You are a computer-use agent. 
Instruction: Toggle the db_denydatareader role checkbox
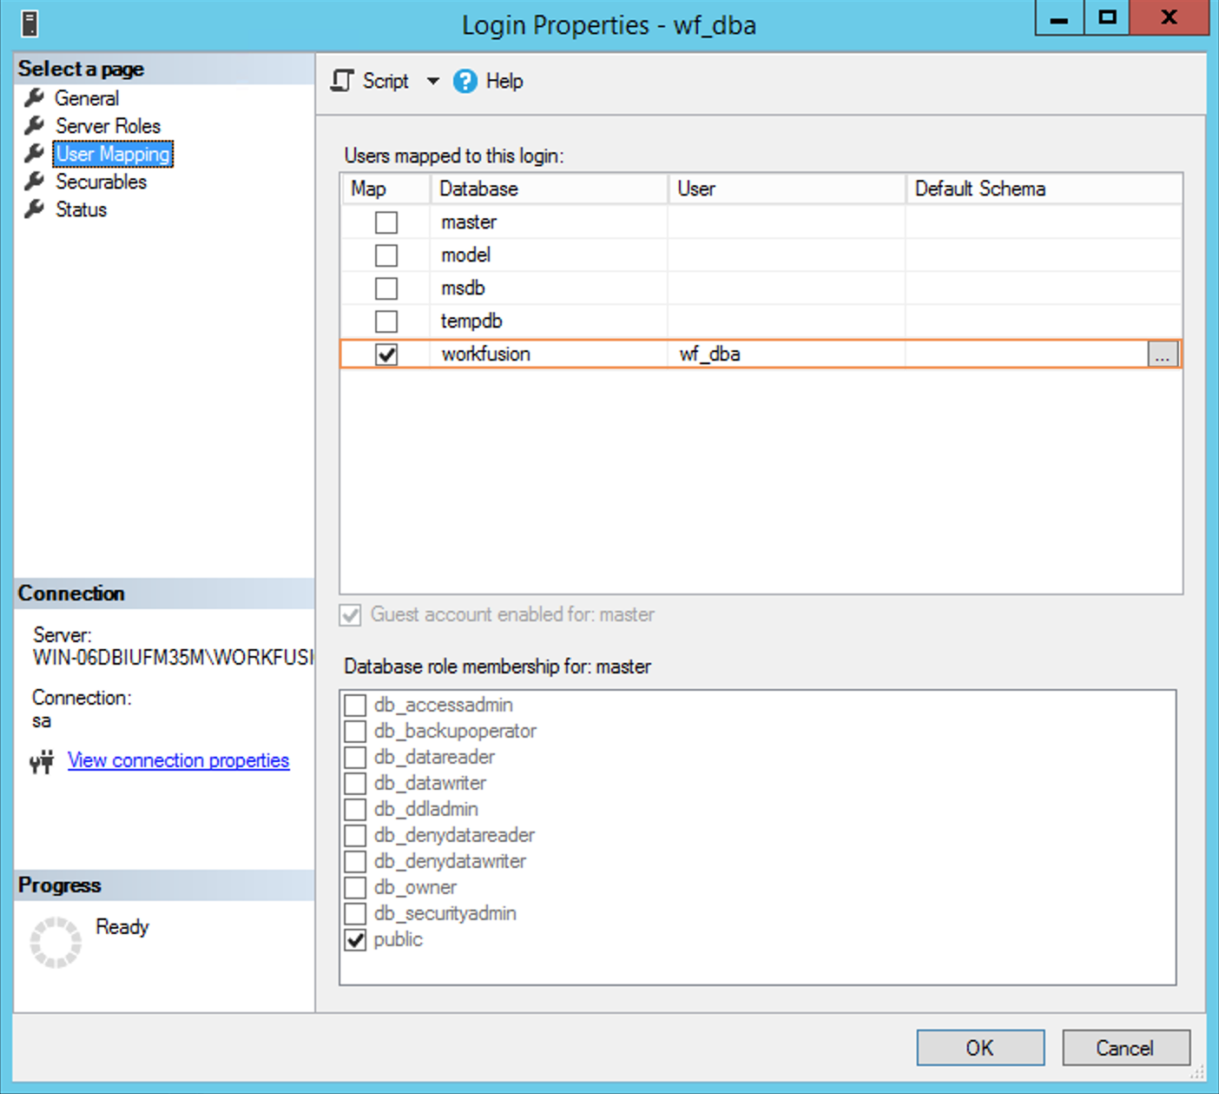[355, 835]
